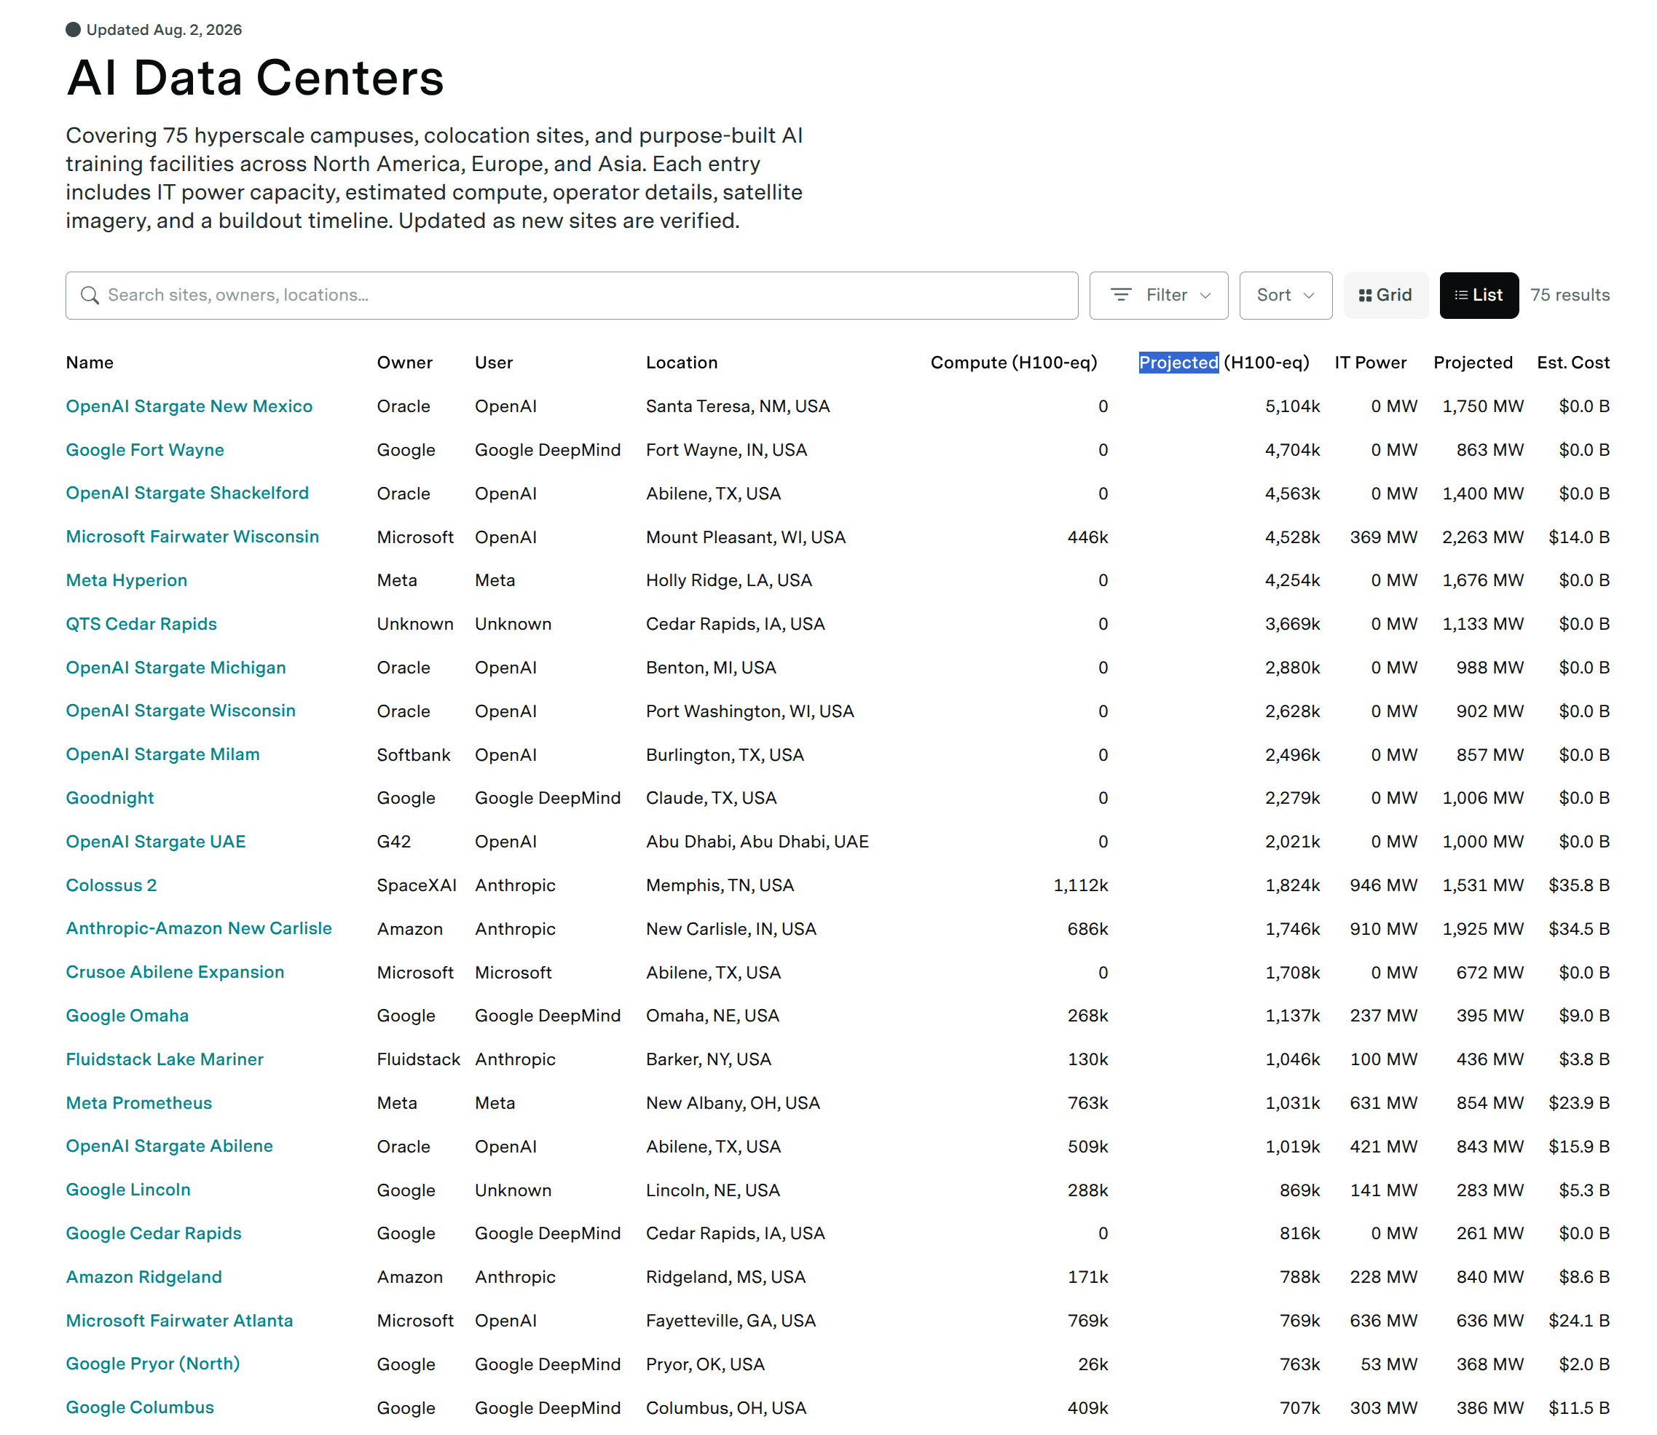Switch to Grid view
This screenshot has height=1435, width=1657.
1385,296
